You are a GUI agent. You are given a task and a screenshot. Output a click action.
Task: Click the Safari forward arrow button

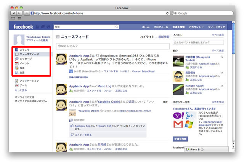click(19, 13)
